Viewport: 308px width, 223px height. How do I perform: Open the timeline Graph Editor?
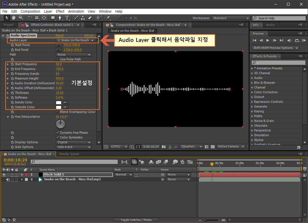pyautogui.click(x=190, y=162)
